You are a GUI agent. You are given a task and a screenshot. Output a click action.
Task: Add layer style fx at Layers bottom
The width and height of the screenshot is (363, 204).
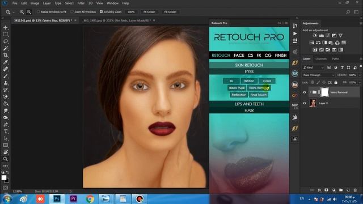tap(319, 190)
